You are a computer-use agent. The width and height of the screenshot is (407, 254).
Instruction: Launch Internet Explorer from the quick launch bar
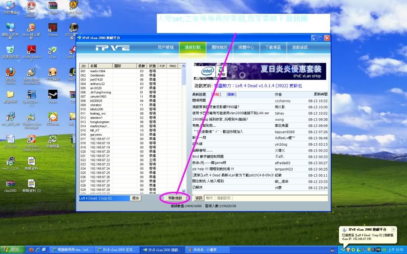tap(38, 250)
